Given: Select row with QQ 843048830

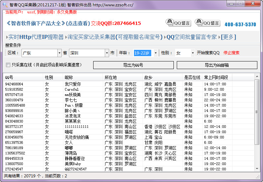Looking at the screenshot, I should click(128, 121).
